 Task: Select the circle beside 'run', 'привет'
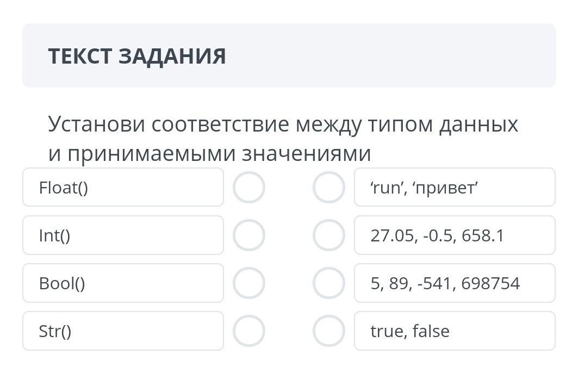(329, 188)
